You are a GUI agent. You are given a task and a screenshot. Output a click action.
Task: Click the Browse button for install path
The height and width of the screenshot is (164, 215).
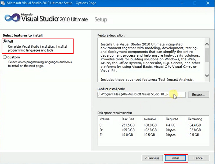[198, 95]
